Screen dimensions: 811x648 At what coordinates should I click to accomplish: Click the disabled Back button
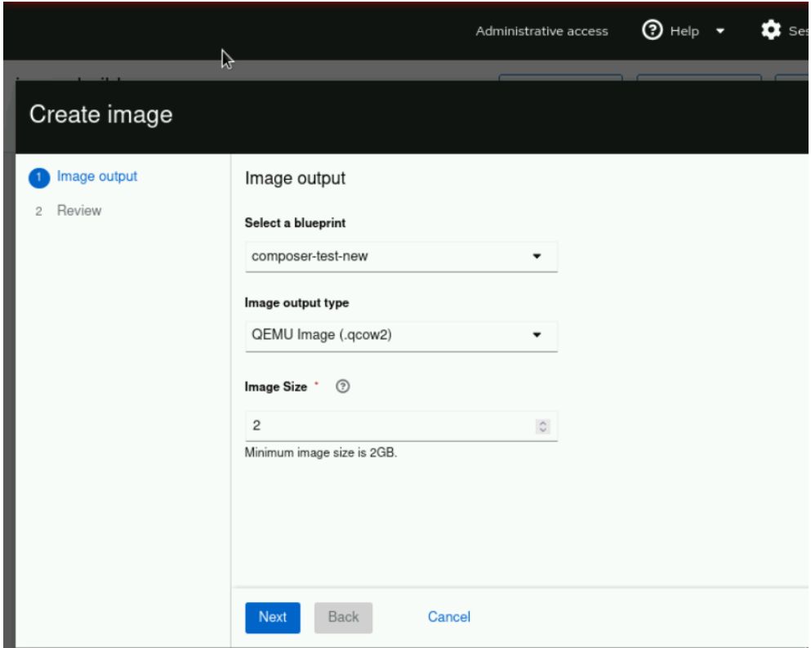(x=343, y=618)
